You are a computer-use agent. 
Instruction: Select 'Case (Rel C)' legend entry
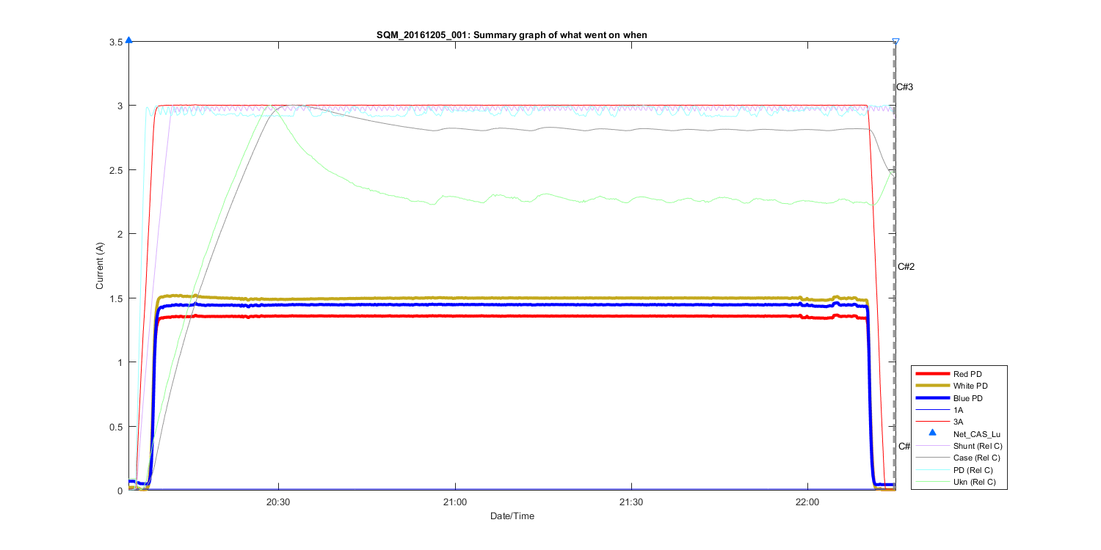977,458
